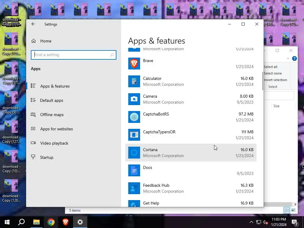304x228 pixels.
Task: Open Home in Settings sidebar
Action: click(x=46, y=41)
